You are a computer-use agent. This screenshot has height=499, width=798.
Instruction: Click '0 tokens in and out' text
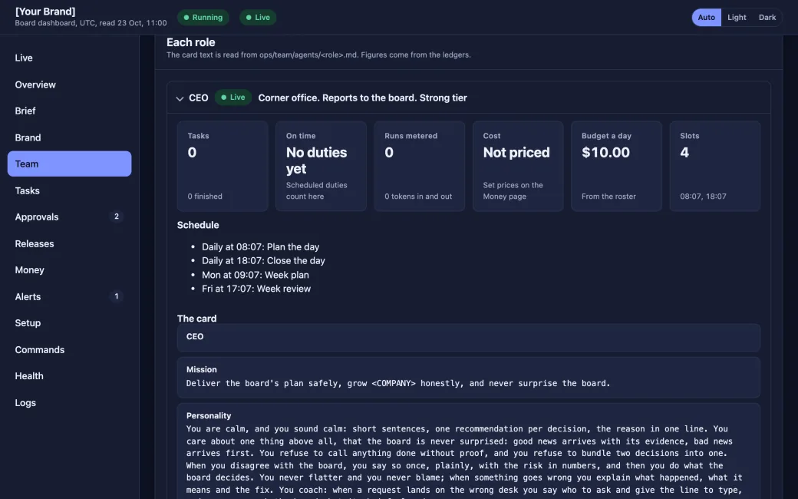click(x=418, y=197)
